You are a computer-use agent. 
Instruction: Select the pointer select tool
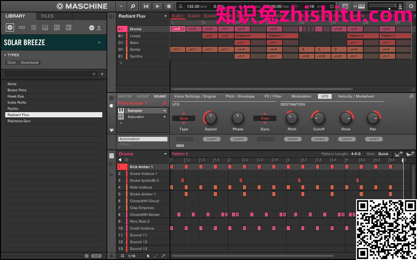click(148, 256)
